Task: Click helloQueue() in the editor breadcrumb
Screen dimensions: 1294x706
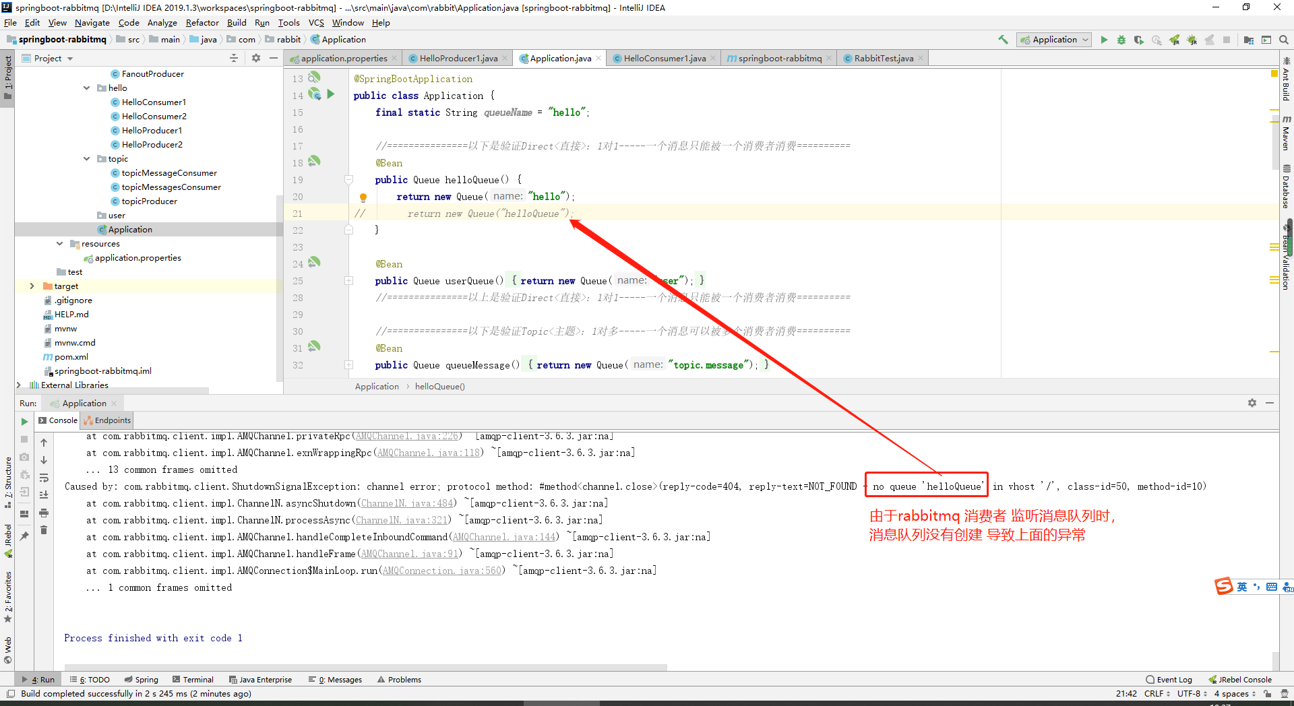Action: click(x=439, y=386)
